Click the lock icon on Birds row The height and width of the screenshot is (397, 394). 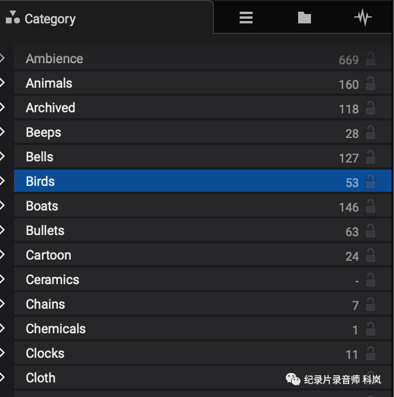(371, 181)
